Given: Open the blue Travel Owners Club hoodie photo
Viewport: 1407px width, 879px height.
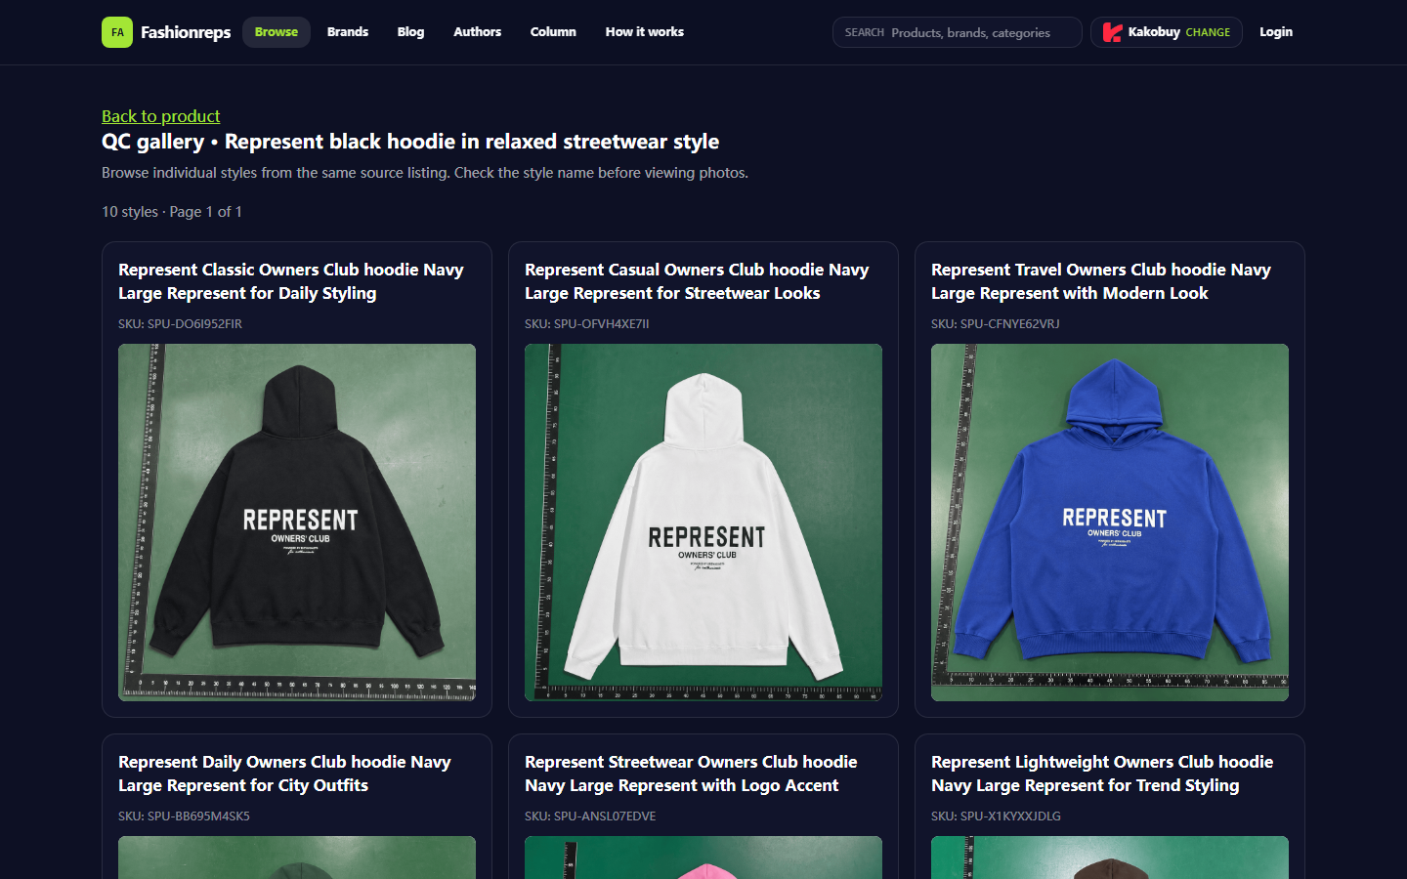Looking at the screenshot, I should [x=1110, y=523].
